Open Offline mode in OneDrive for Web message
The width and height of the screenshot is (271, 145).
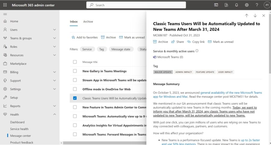point(107,89)
